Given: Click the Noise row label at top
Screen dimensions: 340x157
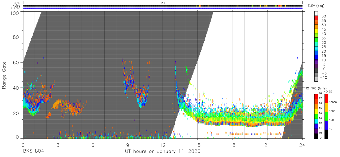Looking at the screenshot, I should [x=16, y=6].
